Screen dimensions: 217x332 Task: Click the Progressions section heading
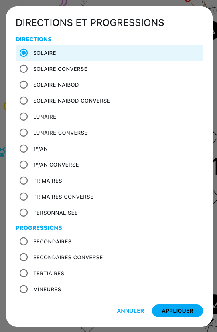click(x=39, y=228)
